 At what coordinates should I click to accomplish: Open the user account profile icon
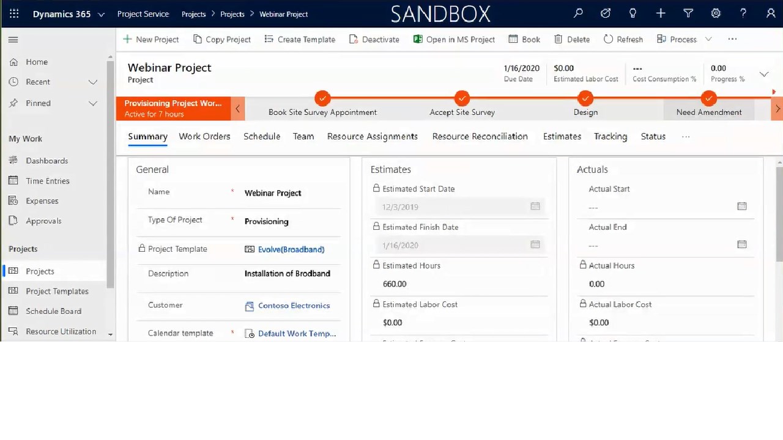(771, 13)
